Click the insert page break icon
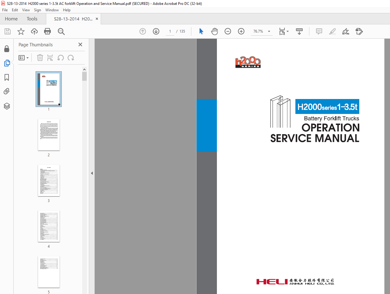Image resolution: width=390 pixels, height=294 pixels. coord(50,58)
